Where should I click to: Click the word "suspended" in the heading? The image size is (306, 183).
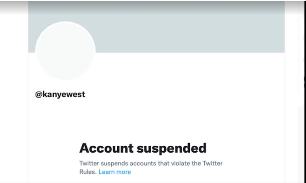pos(171,148)
